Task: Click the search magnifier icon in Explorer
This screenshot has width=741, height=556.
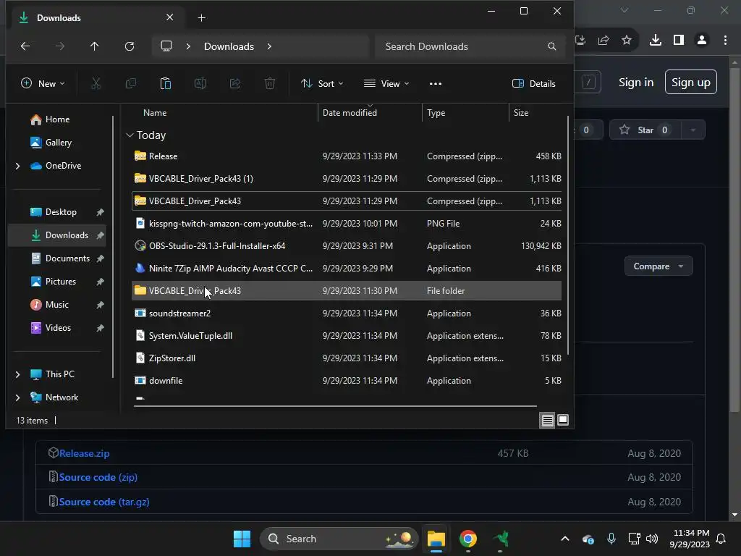Action: 552,46
